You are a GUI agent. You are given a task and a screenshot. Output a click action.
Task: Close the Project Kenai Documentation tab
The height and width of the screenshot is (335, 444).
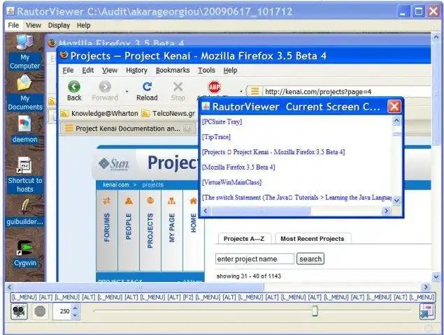[x=187, y=128]
